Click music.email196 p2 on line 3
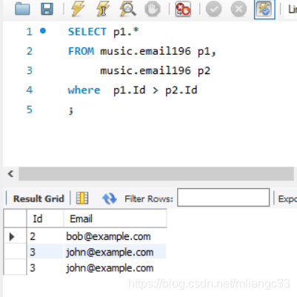297x297 pixels. tap(155, 71)
